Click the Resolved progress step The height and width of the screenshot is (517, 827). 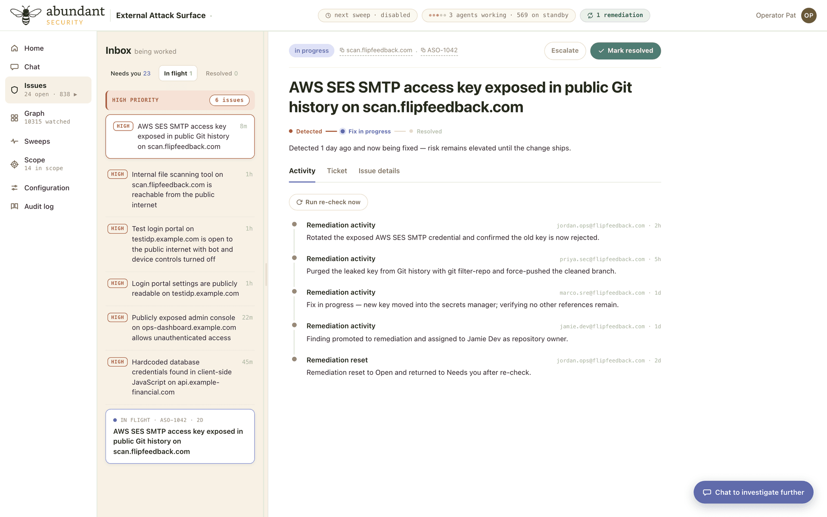426,131
